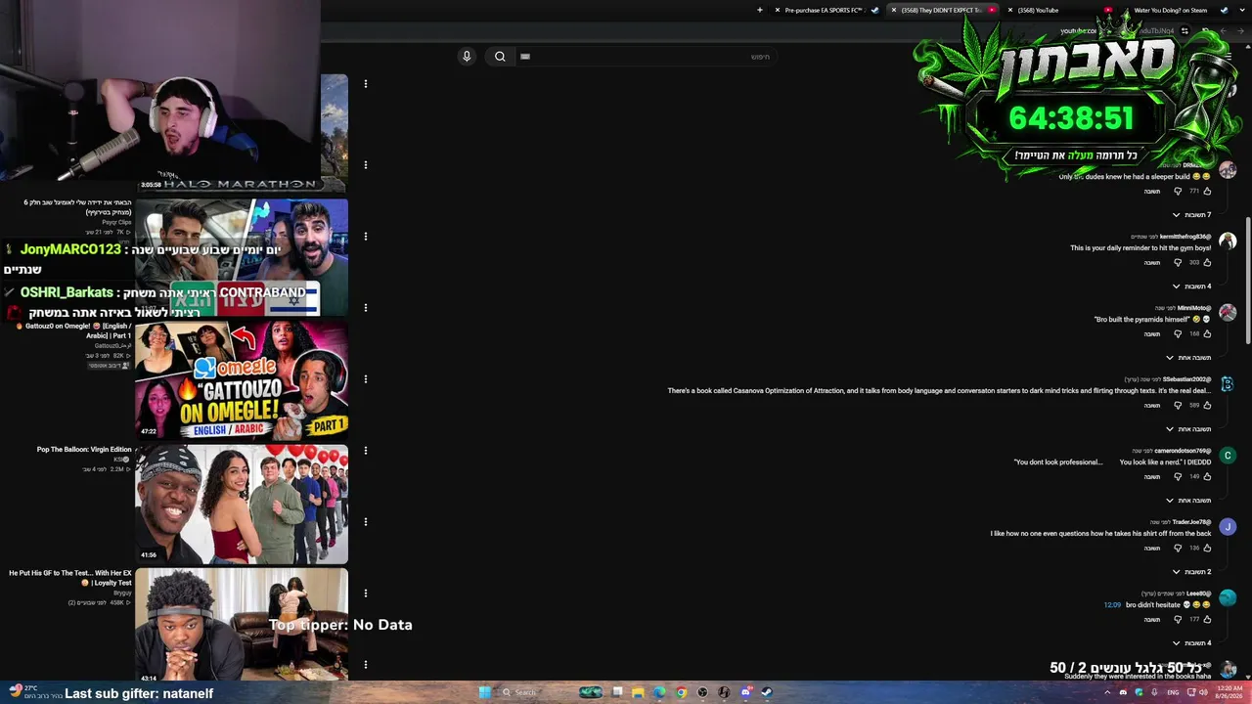Screen dimensions: 1252x704
Task: Click the YouTube voice search microphone
Action: click(x=467, y=56)
